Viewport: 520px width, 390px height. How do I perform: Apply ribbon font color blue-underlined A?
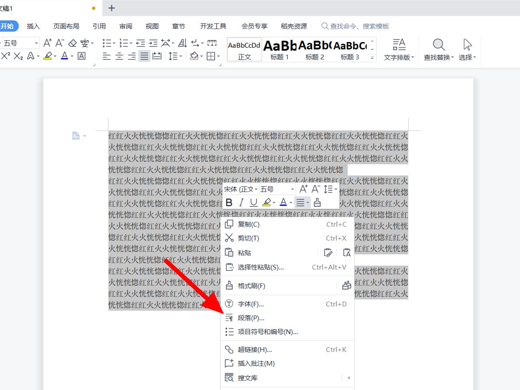coord(65,56)
